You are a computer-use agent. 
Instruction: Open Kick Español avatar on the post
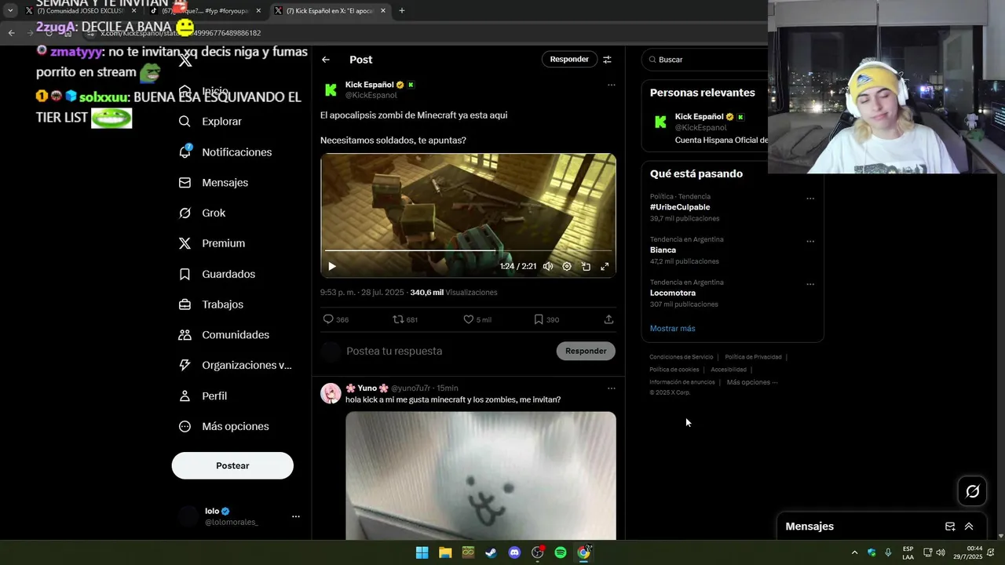[x=331, y=90]
